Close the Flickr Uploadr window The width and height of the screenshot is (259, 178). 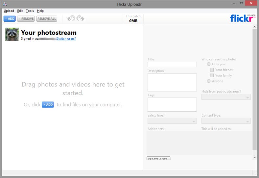tap(251, 3)
